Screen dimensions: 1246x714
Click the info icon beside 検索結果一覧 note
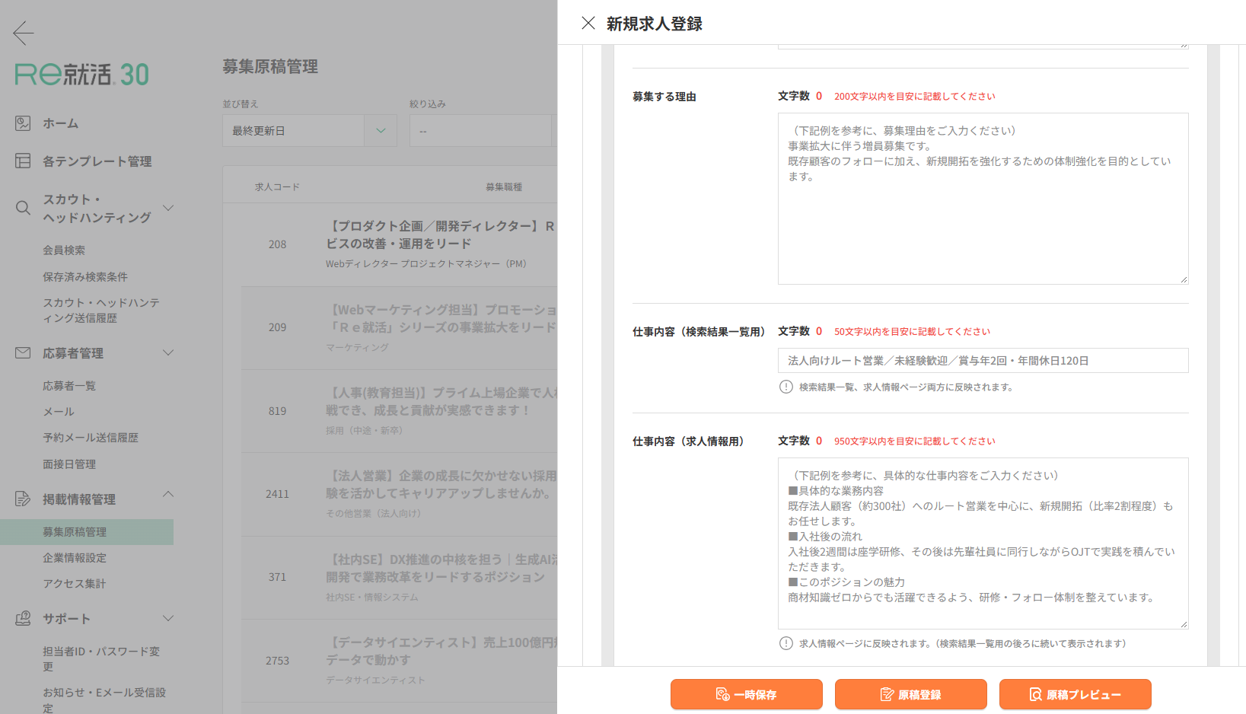click(x=786, y=387)
